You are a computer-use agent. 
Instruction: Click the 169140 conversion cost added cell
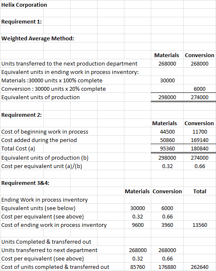click(200, 140)
